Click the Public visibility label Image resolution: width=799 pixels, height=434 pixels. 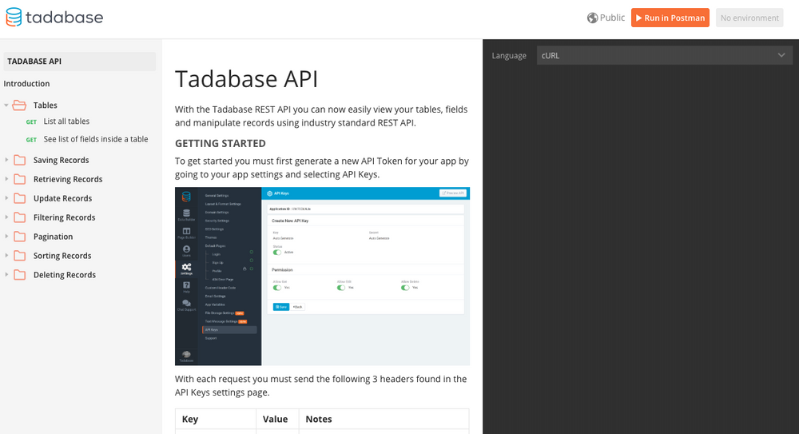pyautogui.click(x=612, y=18)
